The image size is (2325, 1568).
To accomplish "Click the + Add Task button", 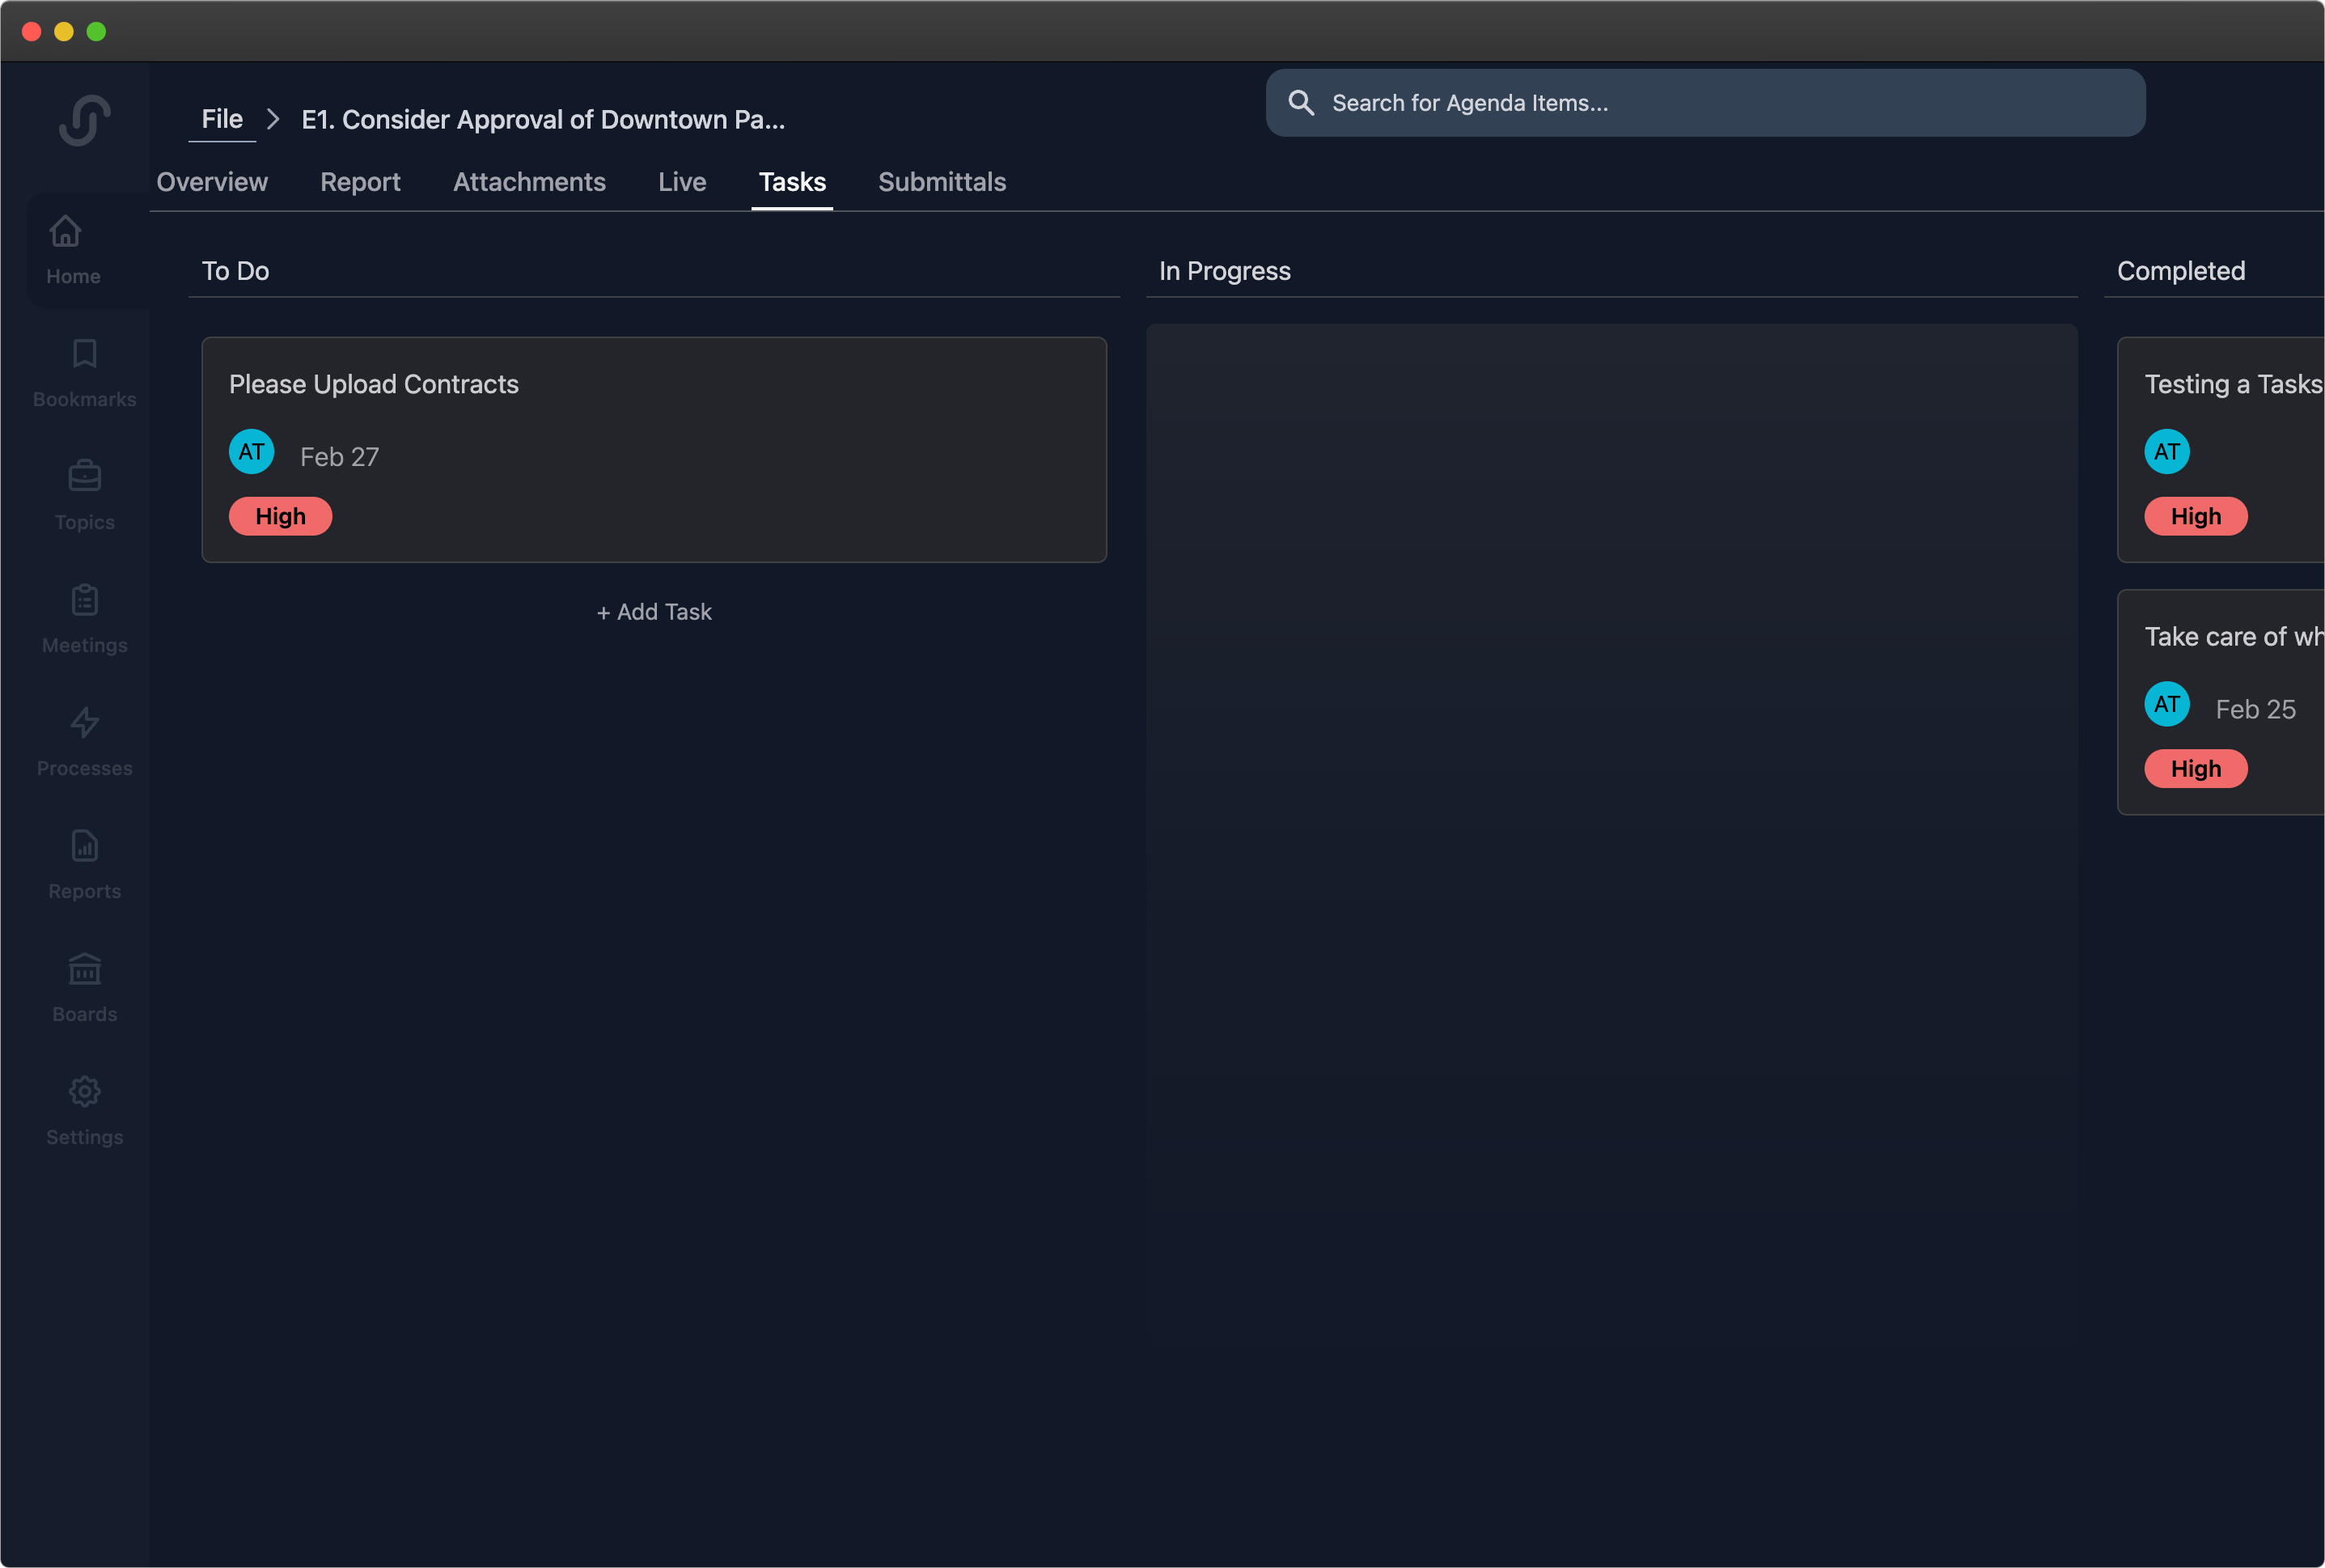I will tap(654, 612).
